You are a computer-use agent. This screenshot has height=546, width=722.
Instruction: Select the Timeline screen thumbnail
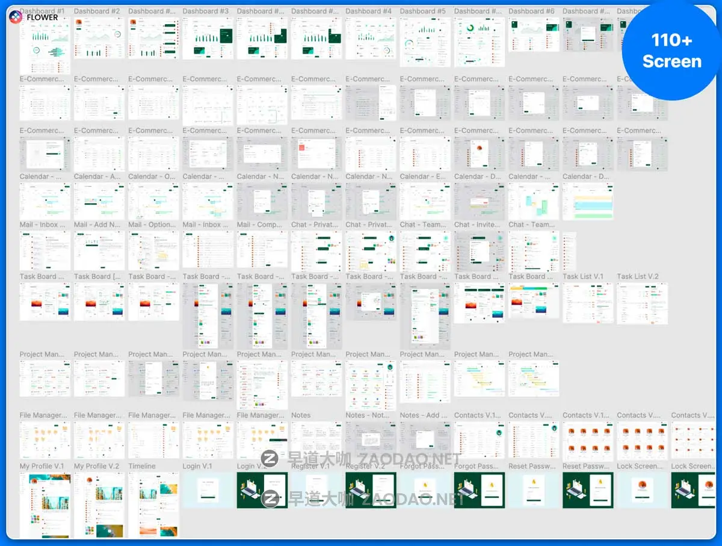pos(153,506)
